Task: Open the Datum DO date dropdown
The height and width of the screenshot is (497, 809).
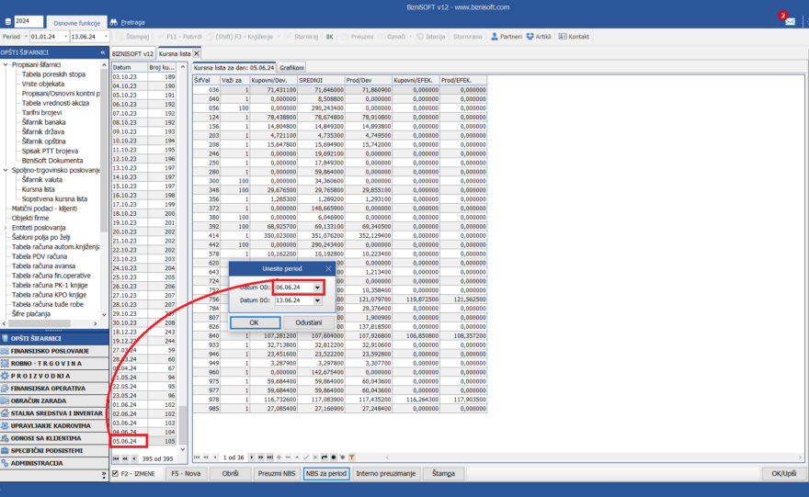Action: (x=317, y=301)
